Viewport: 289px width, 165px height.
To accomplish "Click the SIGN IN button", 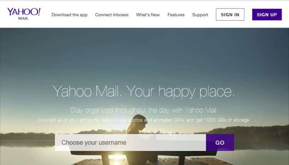I will pos(230,15).
